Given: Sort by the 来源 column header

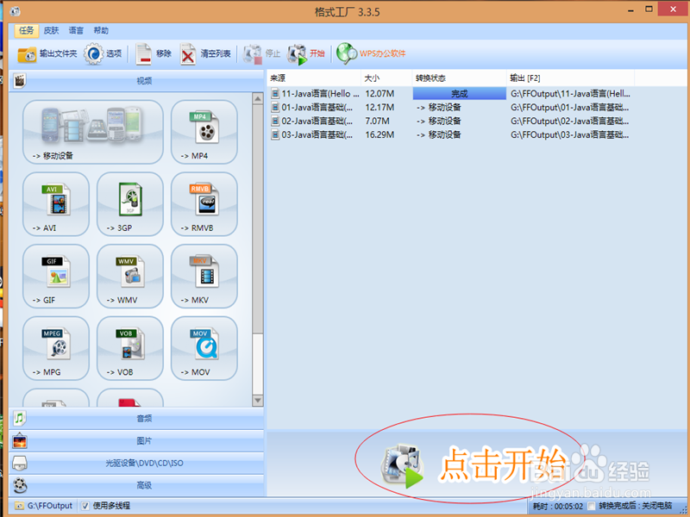Looking at the screenshot, I should click(314, 78).
